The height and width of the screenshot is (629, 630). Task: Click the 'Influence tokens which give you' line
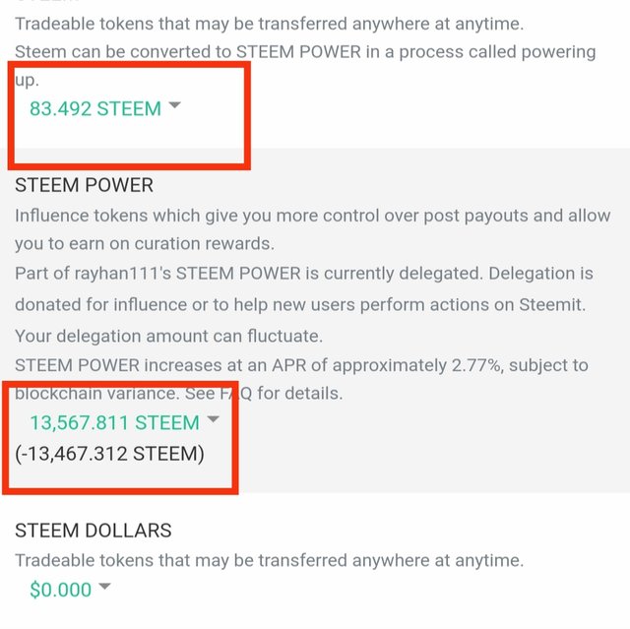click(313, 216)
